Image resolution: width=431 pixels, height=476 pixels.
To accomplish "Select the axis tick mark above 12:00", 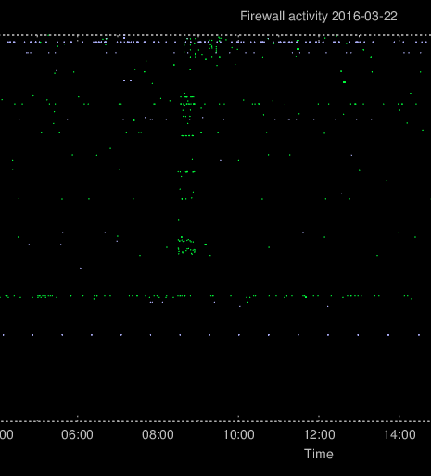I will [x=319, y=418].
